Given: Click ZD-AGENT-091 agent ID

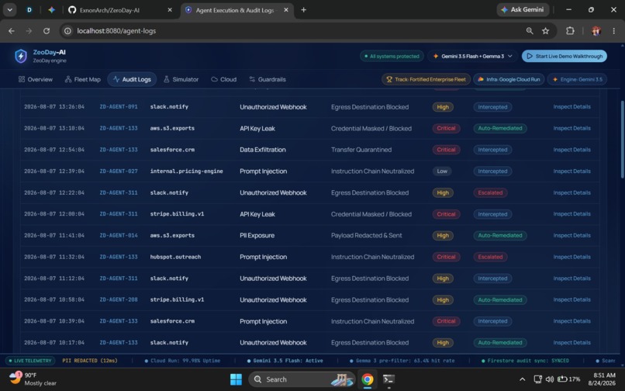Looking at the screenshot, I should coord(119,107).
